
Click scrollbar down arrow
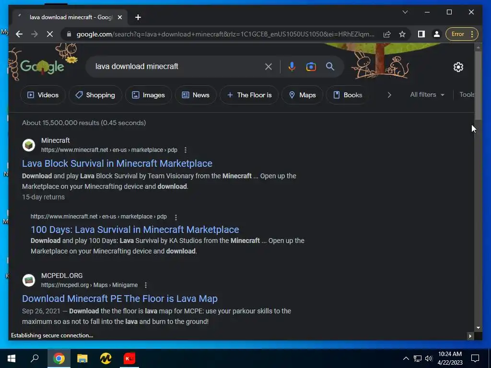[478, 328]
